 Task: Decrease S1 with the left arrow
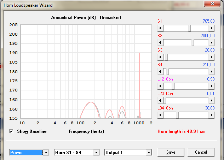[x=160, y=28]
